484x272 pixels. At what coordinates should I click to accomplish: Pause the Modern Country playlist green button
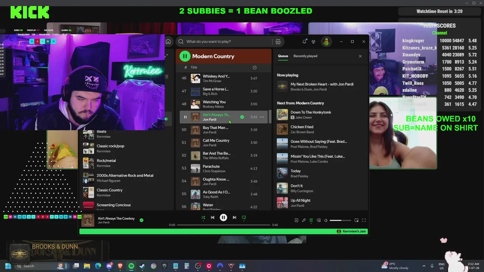tap(185, 56)
